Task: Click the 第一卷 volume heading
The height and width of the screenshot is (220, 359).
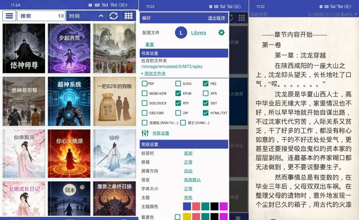Action: tap(271, 45)
